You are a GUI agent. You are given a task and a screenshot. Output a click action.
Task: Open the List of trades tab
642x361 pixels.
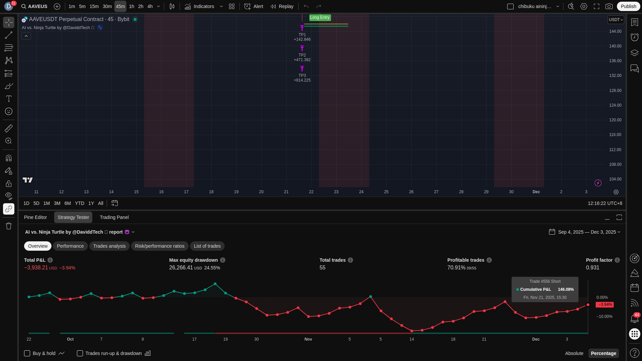[x=207, y=246]
